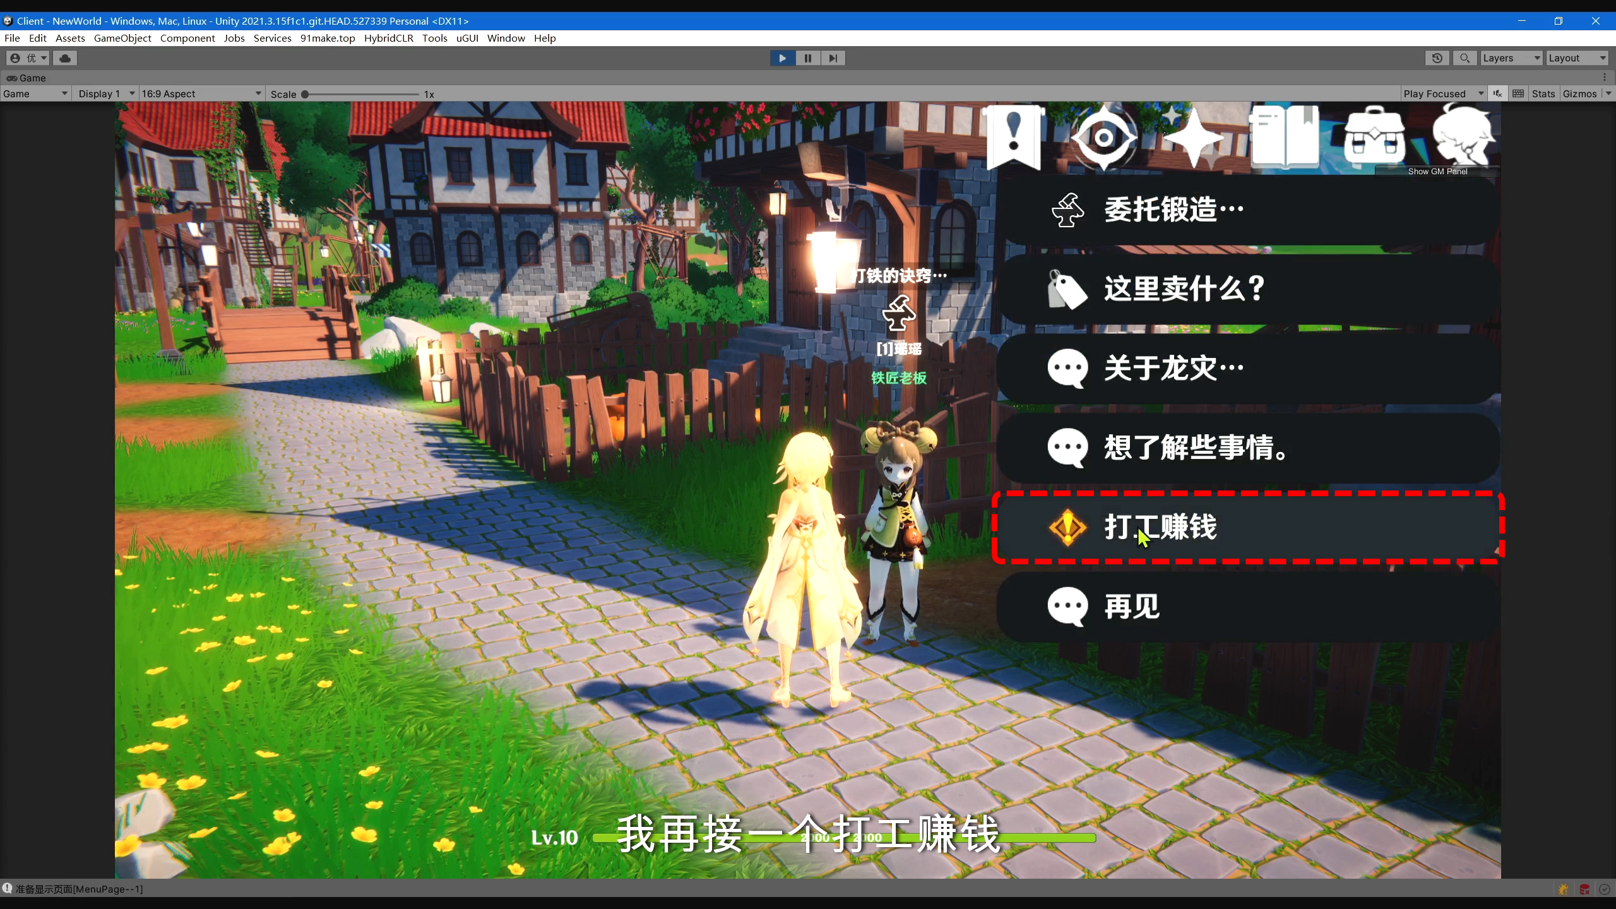Screen dimensions: 1616x909
Task: Click the quest exclamation bookmark icon
Action: (1014, 137)
